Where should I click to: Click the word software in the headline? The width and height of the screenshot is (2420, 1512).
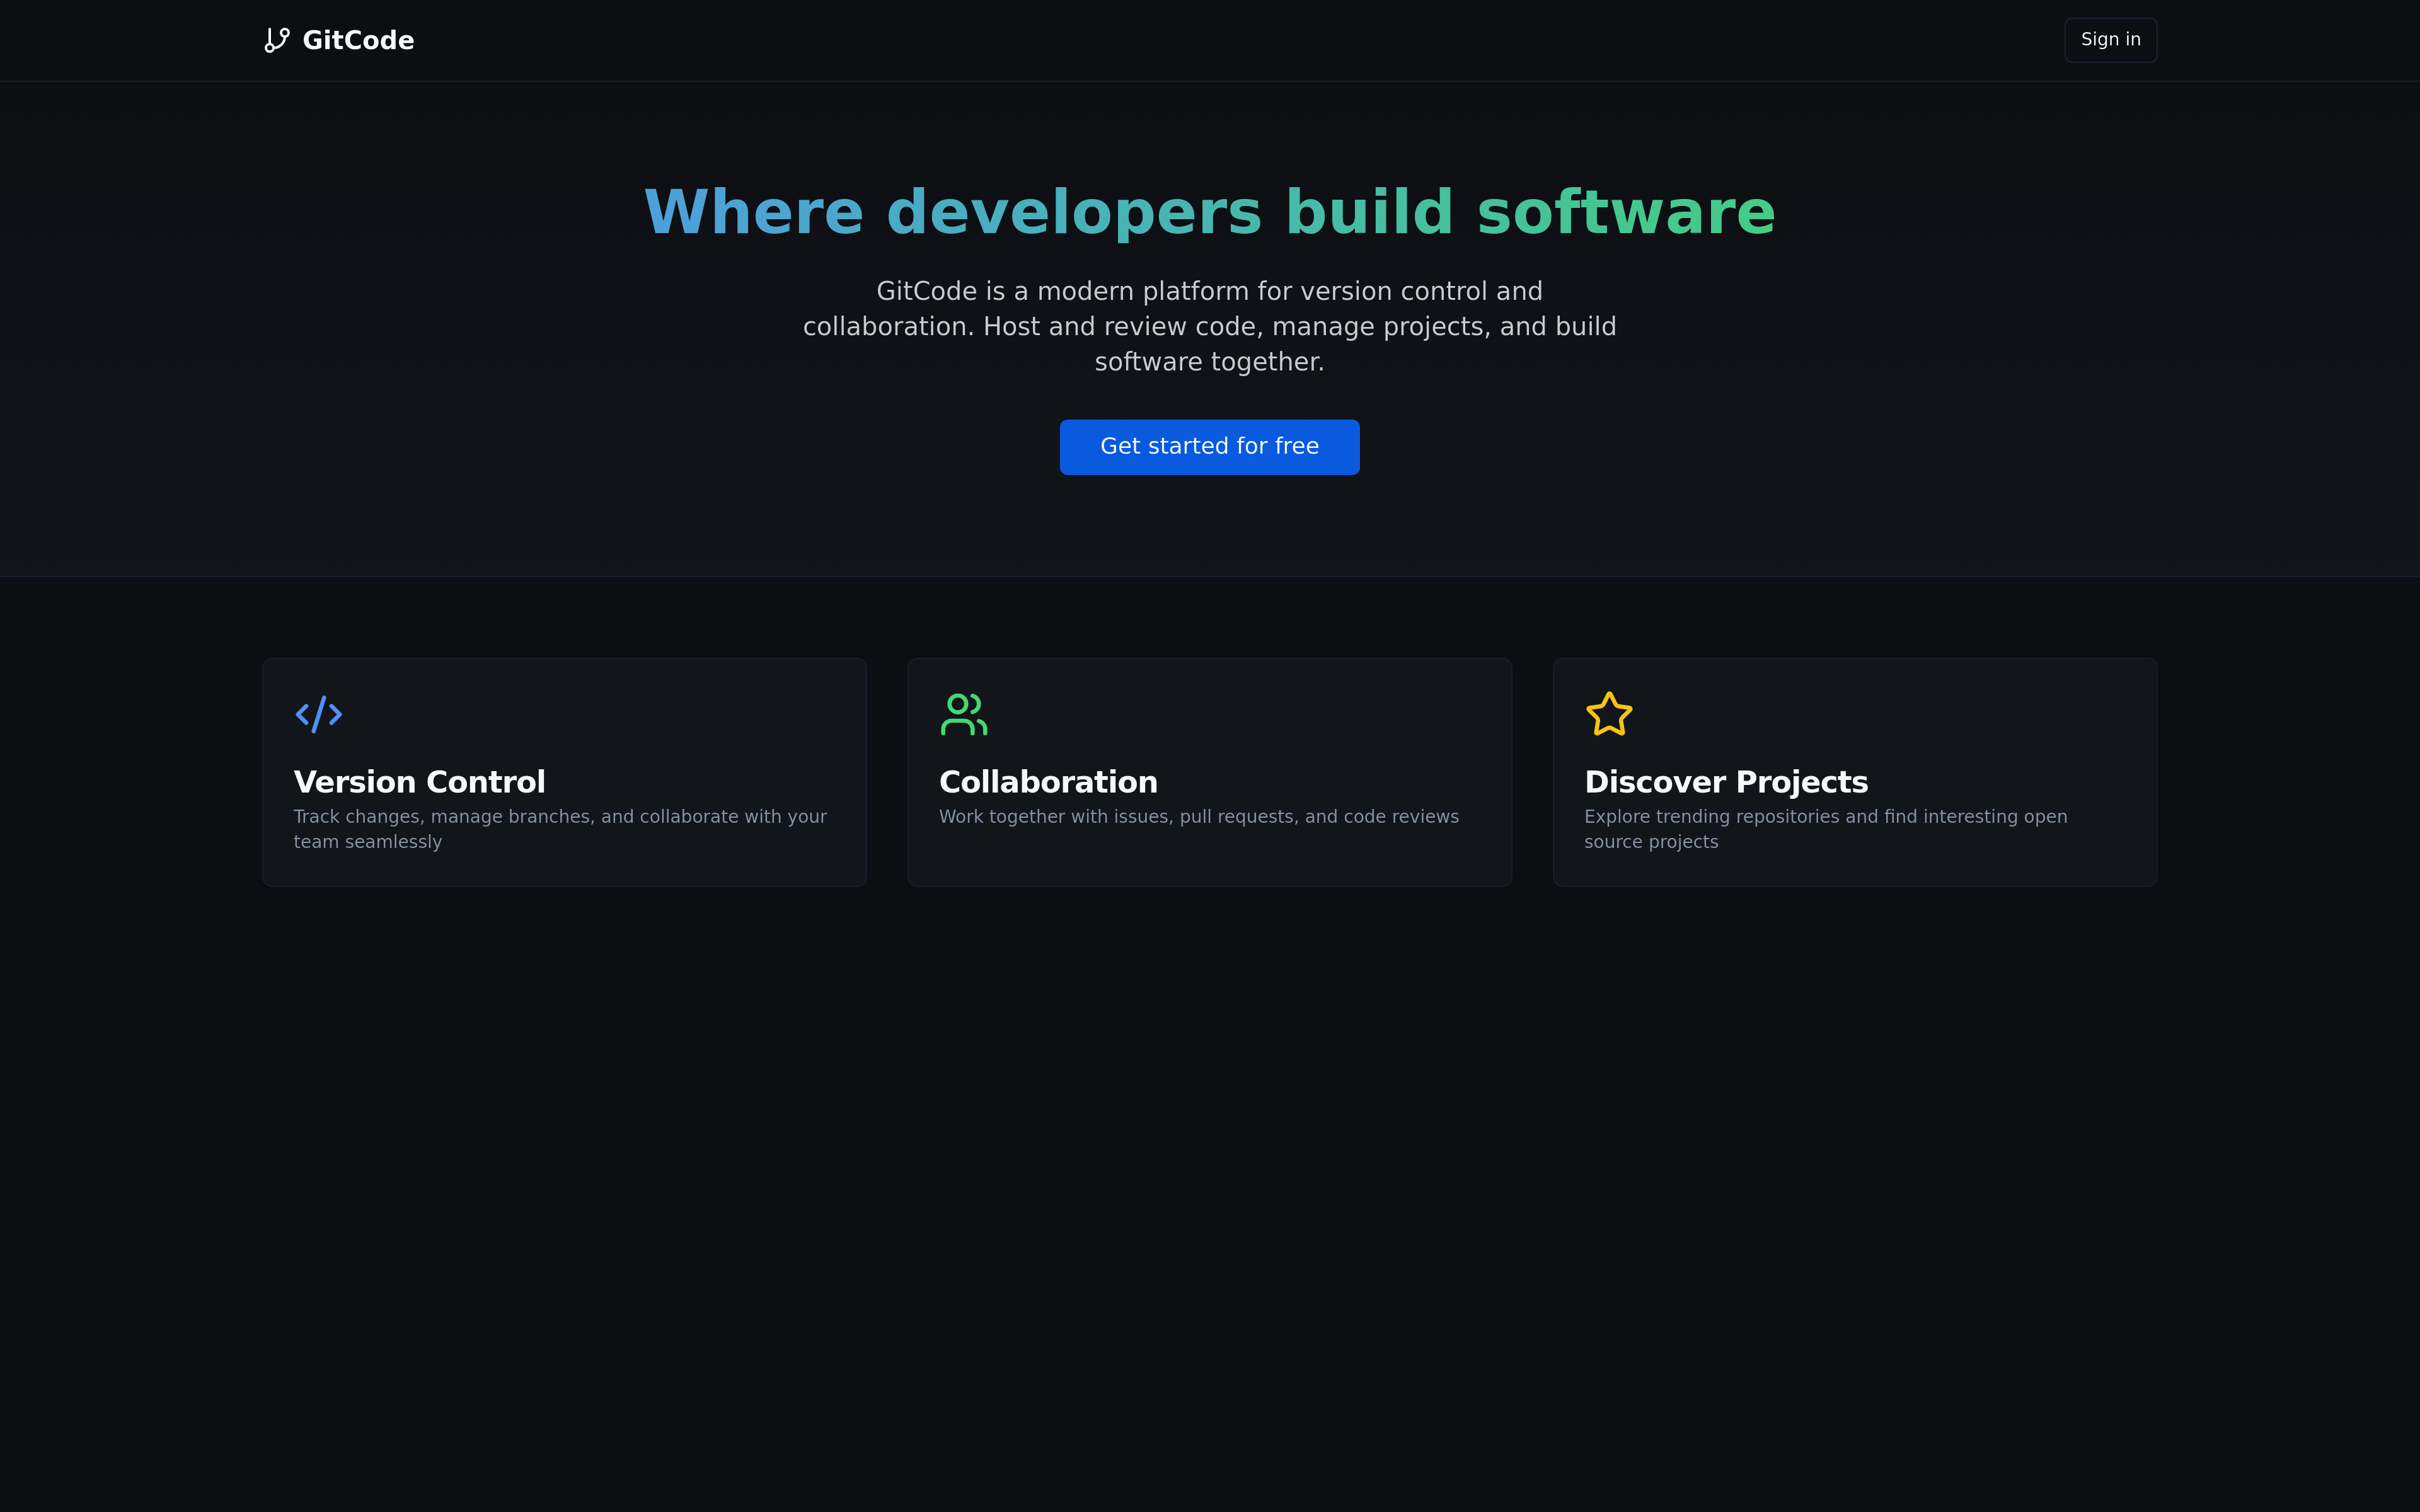1625,213
